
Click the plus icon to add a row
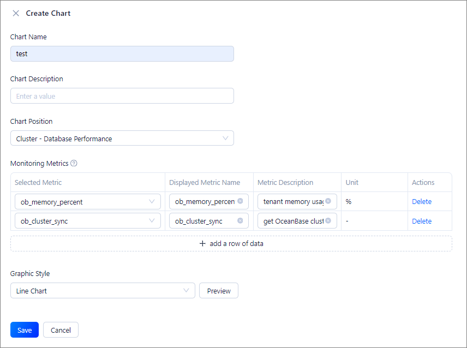(202, 243)
